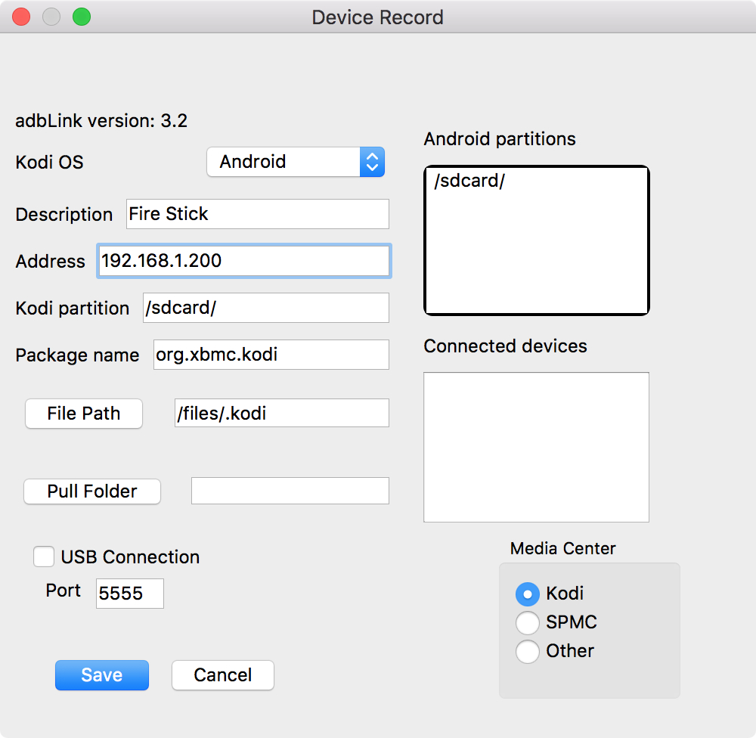
Task: Save the device record
Action: point(102,674)
